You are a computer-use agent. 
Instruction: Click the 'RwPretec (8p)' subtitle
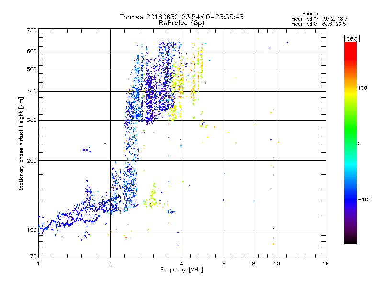(181, 23)
